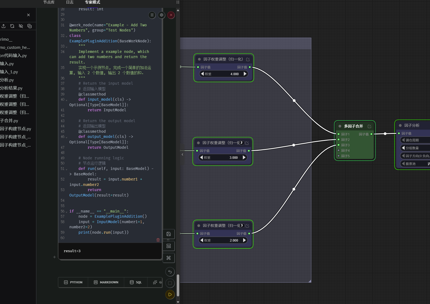The height and width of the screenshot is (304, 430).
Task: Click the 因子4 input port on 多因子合并
Action: (339, 150)
